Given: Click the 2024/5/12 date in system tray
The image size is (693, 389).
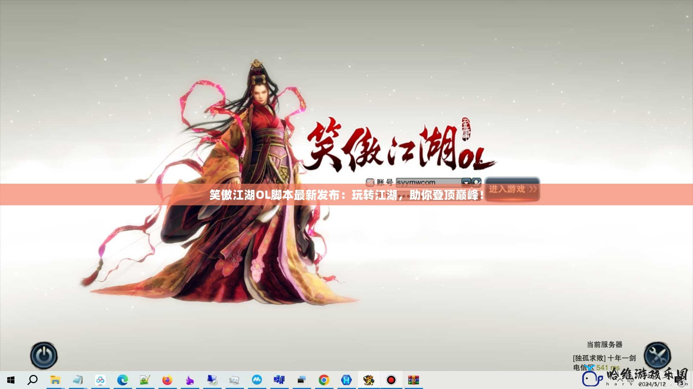Looking at the screenshot, I should [652, 384].
